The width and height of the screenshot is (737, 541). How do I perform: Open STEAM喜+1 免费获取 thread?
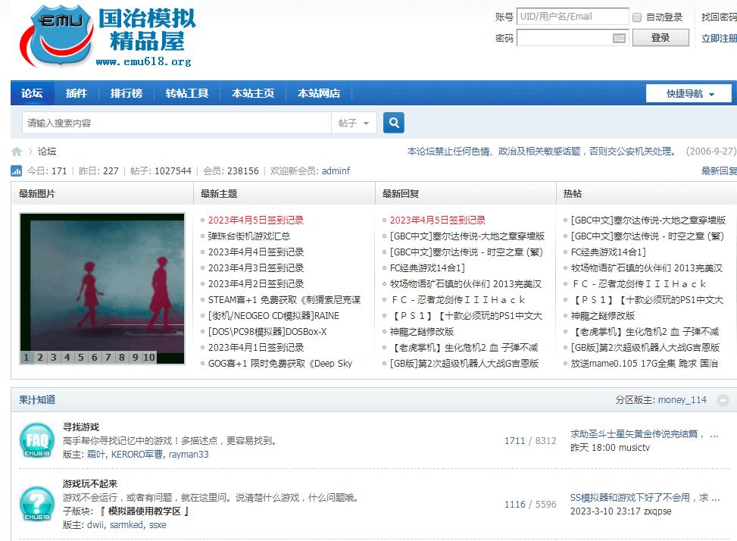click(x=284, y=300)
